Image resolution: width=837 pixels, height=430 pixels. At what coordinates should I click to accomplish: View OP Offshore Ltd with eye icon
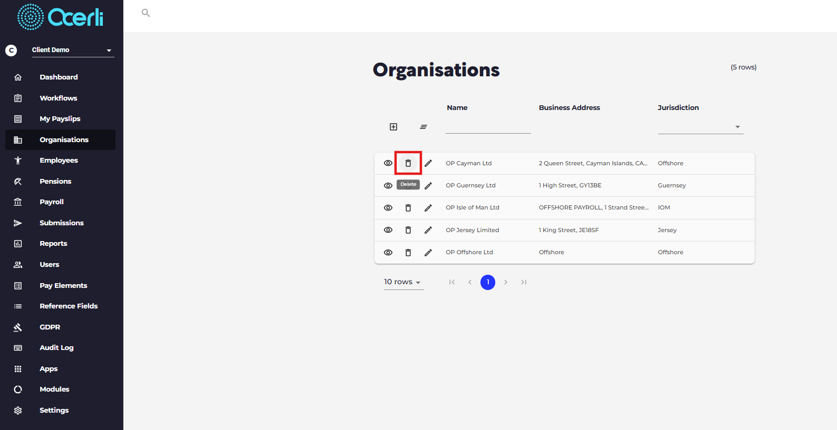pos(388,253)
